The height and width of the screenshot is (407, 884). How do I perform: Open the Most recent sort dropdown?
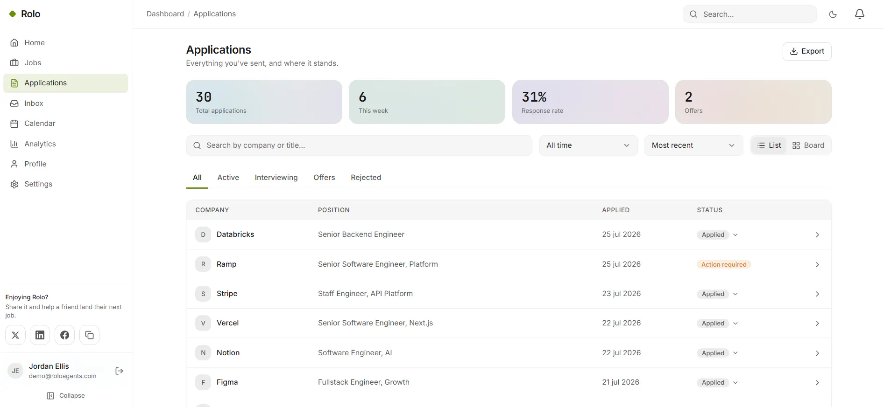click(693, 145)
